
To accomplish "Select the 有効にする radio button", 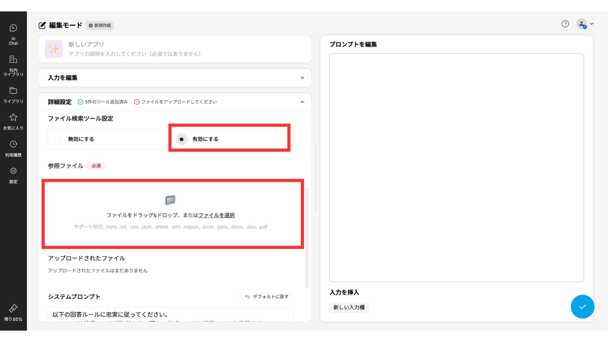I will point(181,139).
